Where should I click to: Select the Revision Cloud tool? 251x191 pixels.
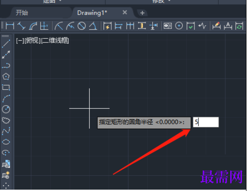(6, 120)
